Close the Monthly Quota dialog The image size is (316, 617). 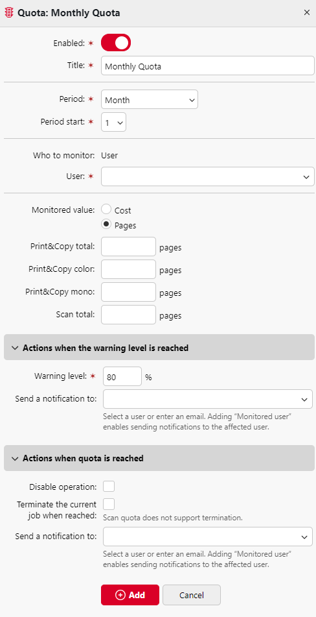tap(306, 12)
